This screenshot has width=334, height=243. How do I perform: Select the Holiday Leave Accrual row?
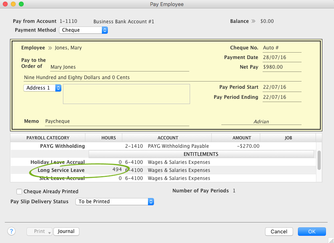click(x=58, y=162)
